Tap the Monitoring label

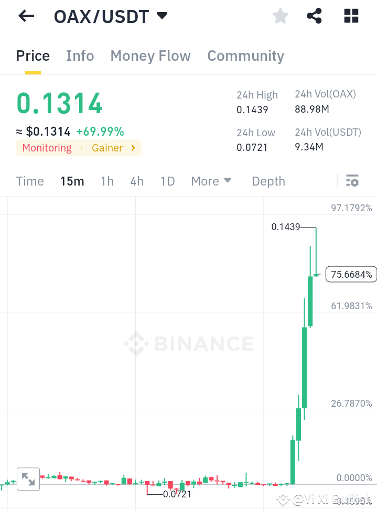coord(47,148)
